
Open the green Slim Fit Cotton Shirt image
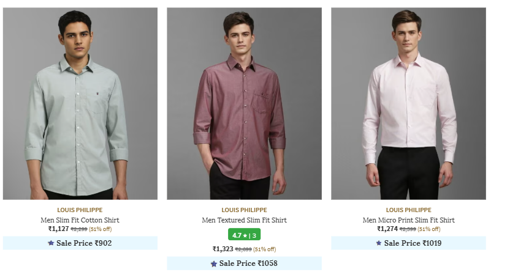pyautogui.click(x=80, y=103)
